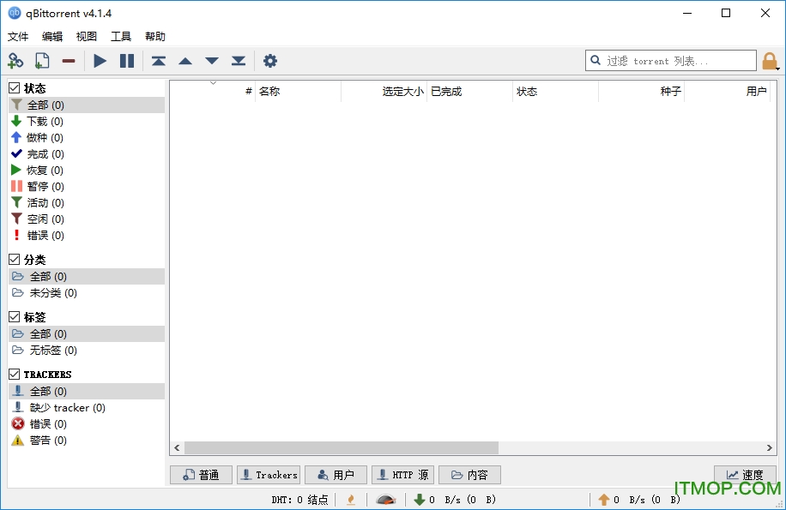The image size is (786, 510).
Task: Click the 速度 button
Action: (x=744, y=474)
